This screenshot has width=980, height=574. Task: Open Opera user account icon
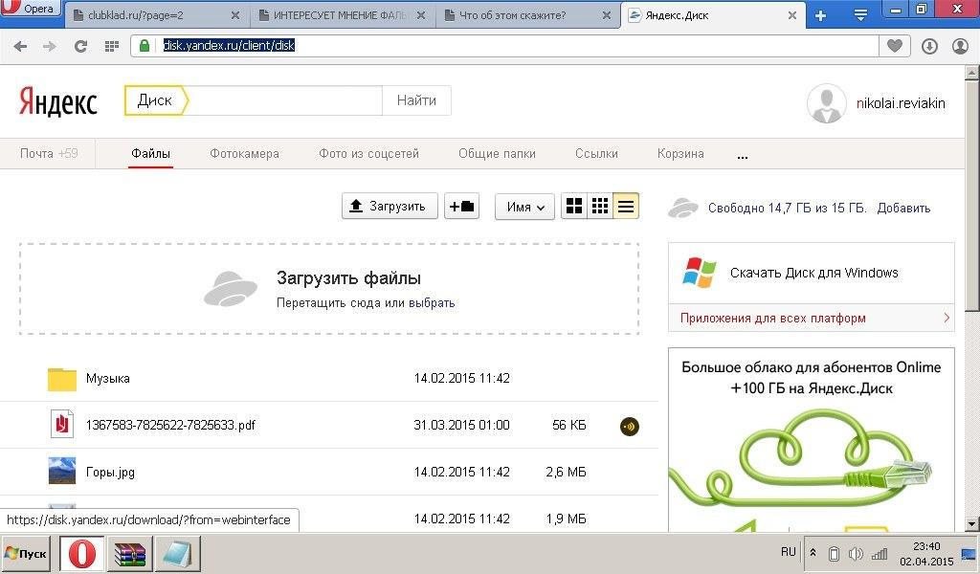(960, 46)
